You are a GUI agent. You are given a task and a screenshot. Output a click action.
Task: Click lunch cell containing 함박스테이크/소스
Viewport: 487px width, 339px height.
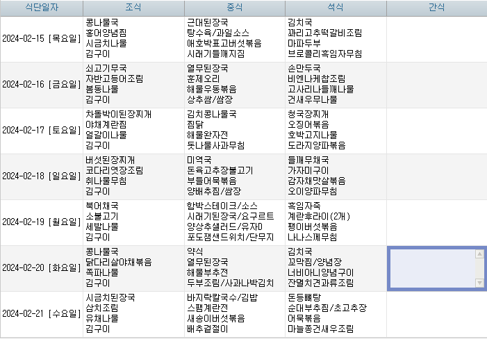point(235,222)
